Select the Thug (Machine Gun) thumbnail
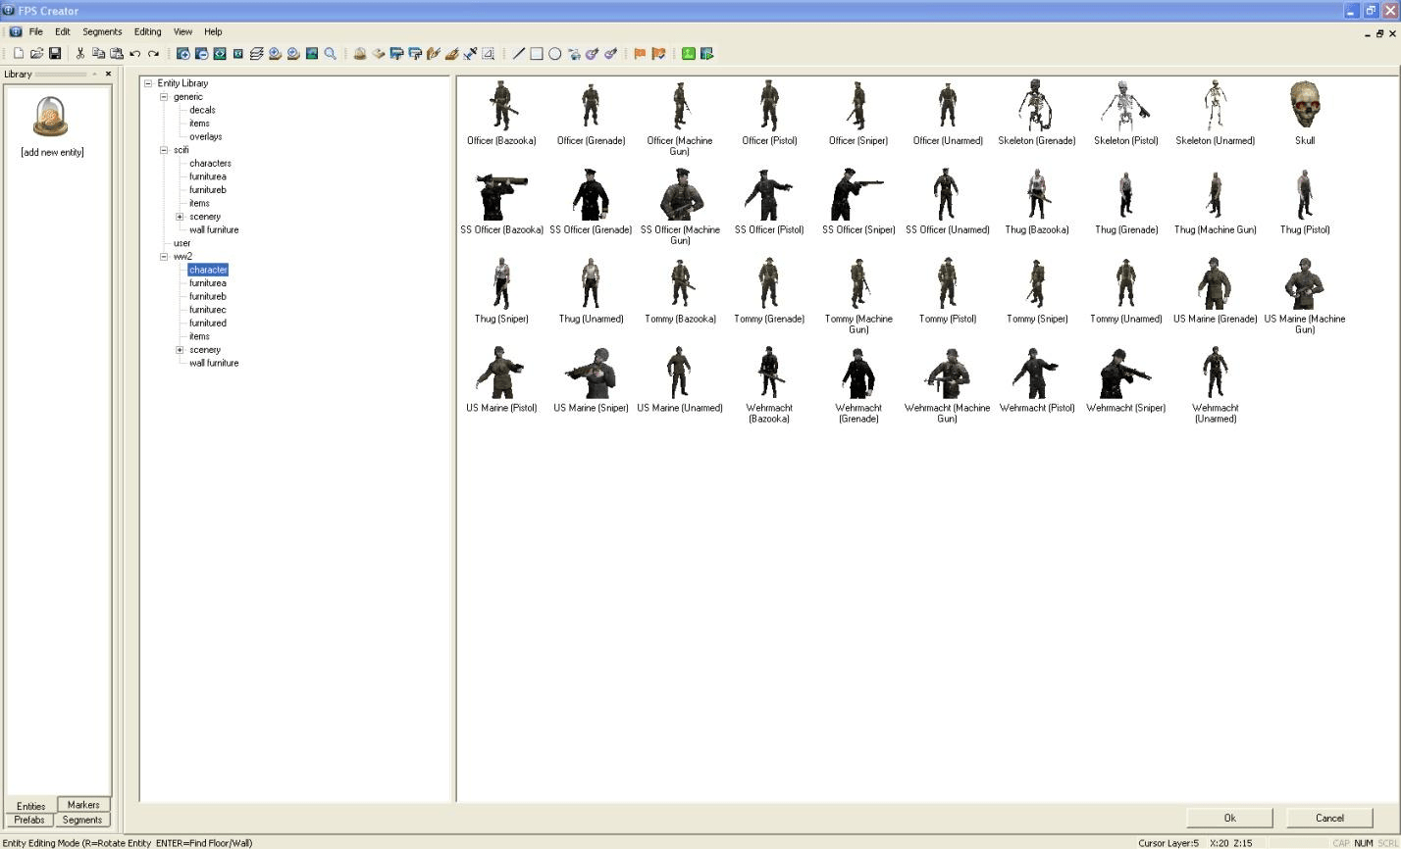Screen dimensions: 1401x849 [1216, 194]
